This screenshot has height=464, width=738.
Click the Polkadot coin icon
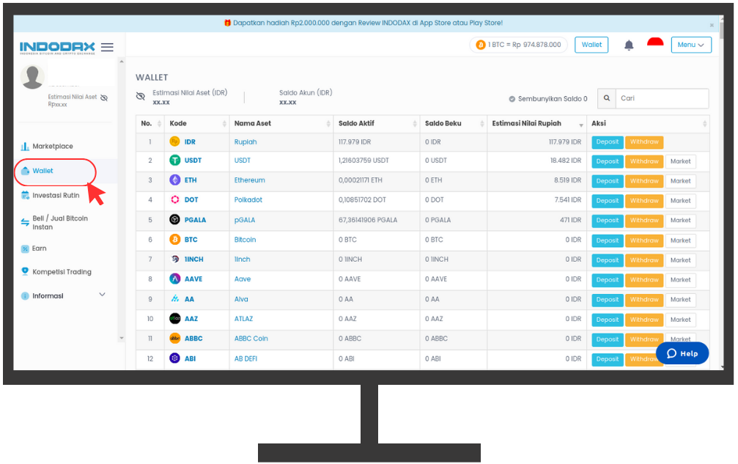[x=175, y=200]
